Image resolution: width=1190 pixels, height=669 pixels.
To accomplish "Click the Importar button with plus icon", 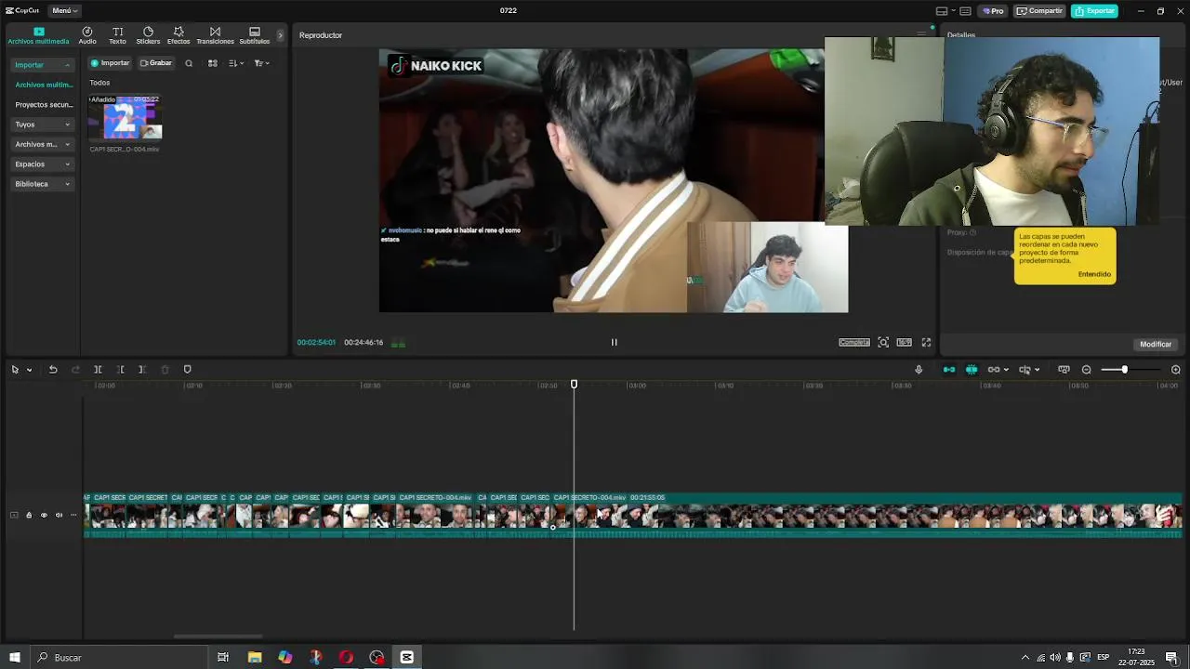I will (110, 63).
